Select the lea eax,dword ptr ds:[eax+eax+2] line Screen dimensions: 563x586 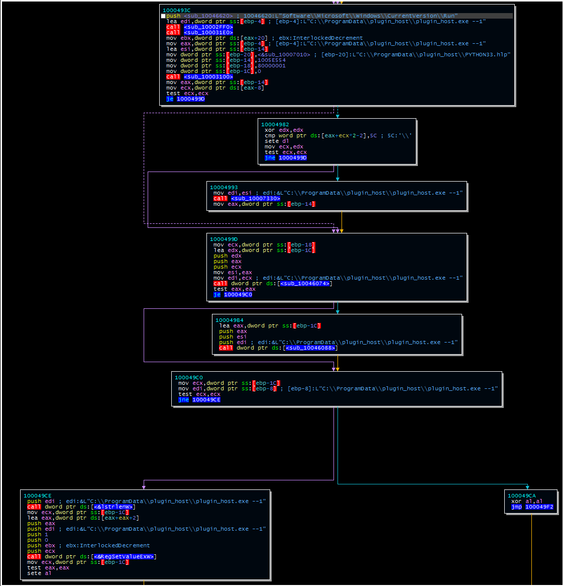[x=83, y=518]
